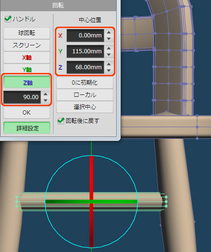Click the X center position field
211x252 pixels.
pyautogui.click(x=85, y=36)
